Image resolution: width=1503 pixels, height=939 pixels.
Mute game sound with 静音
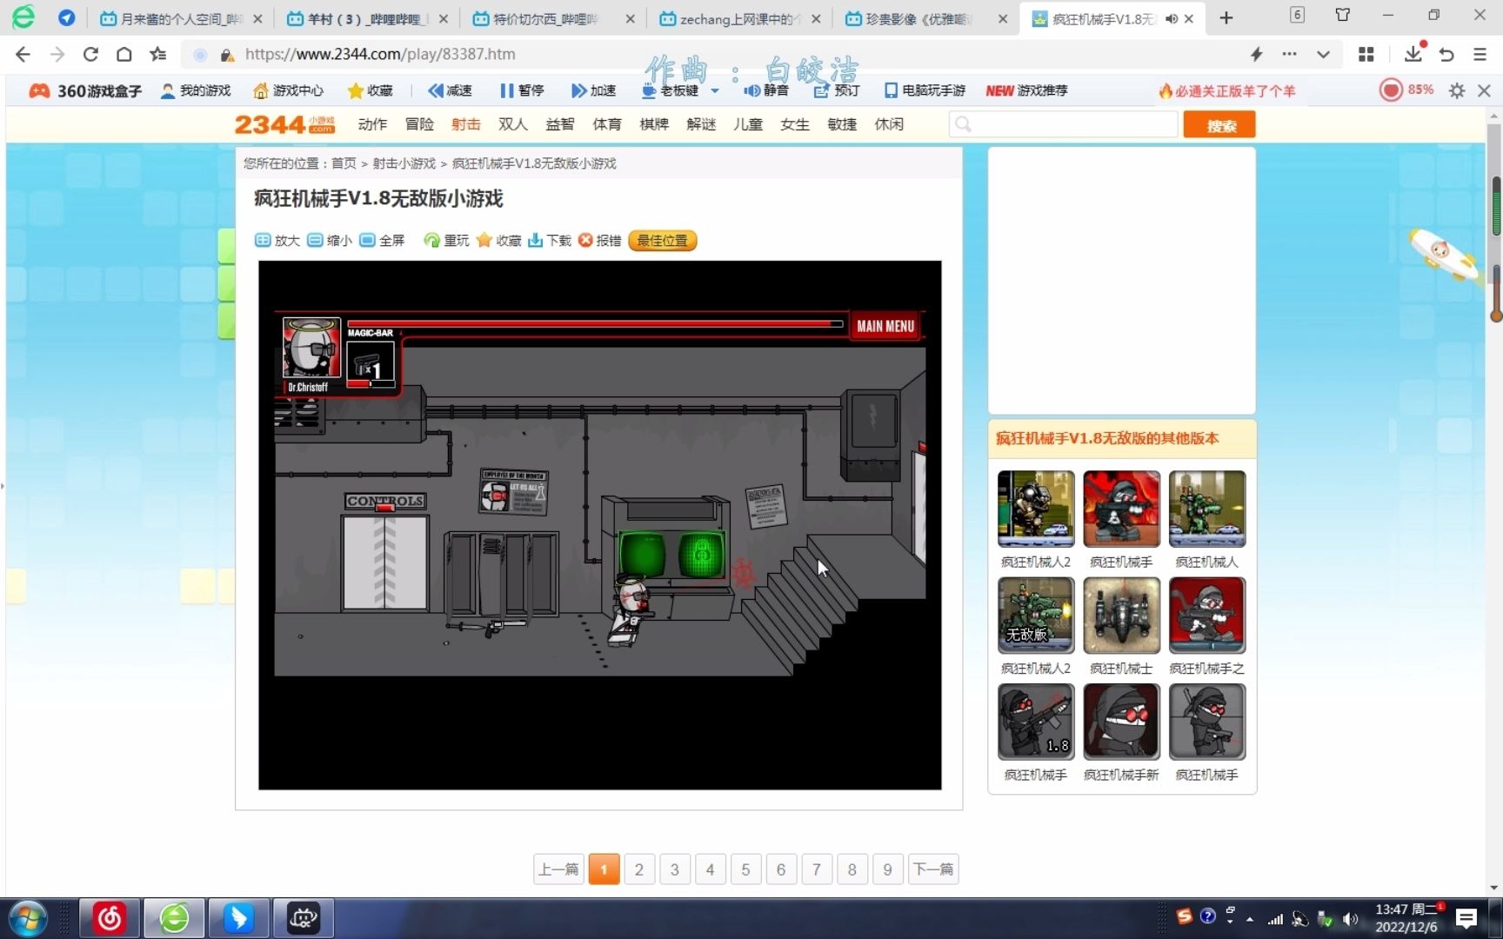(766, 90)
